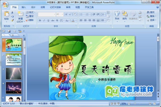Click the zoom slider handle
This screenshot has width=161, height=107.
(x=135, y=104)
